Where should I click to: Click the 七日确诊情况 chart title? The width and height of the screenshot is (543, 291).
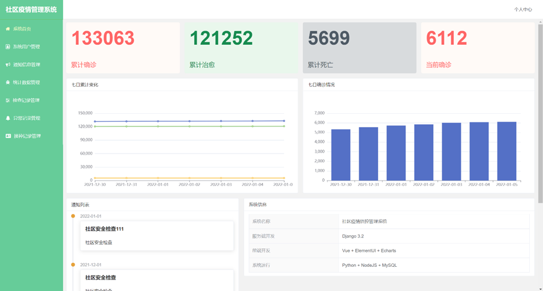pyautogui.click(x=322, y=85)
